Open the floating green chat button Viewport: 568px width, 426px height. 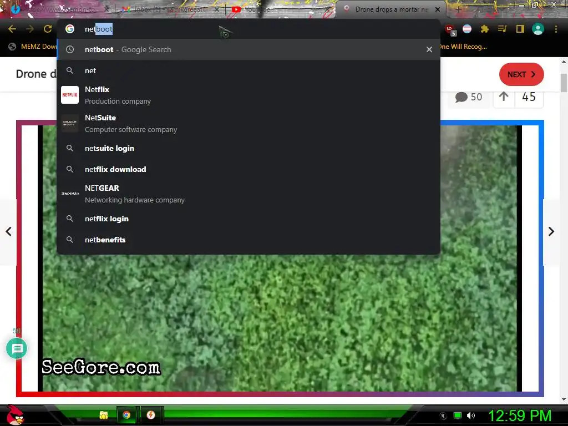17,348
